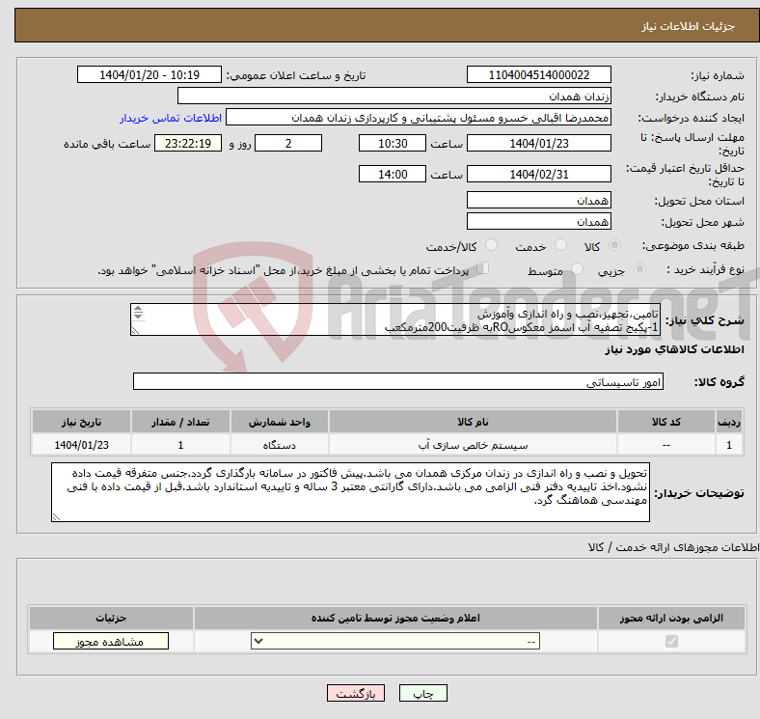This screenshot has height=719, width=760.
Task: Click the resize handle of description box
Action: click(x=135, y=331)
